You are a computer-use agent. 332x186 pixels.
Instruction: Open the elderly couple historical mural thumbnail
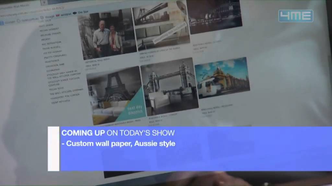point(107,34)
